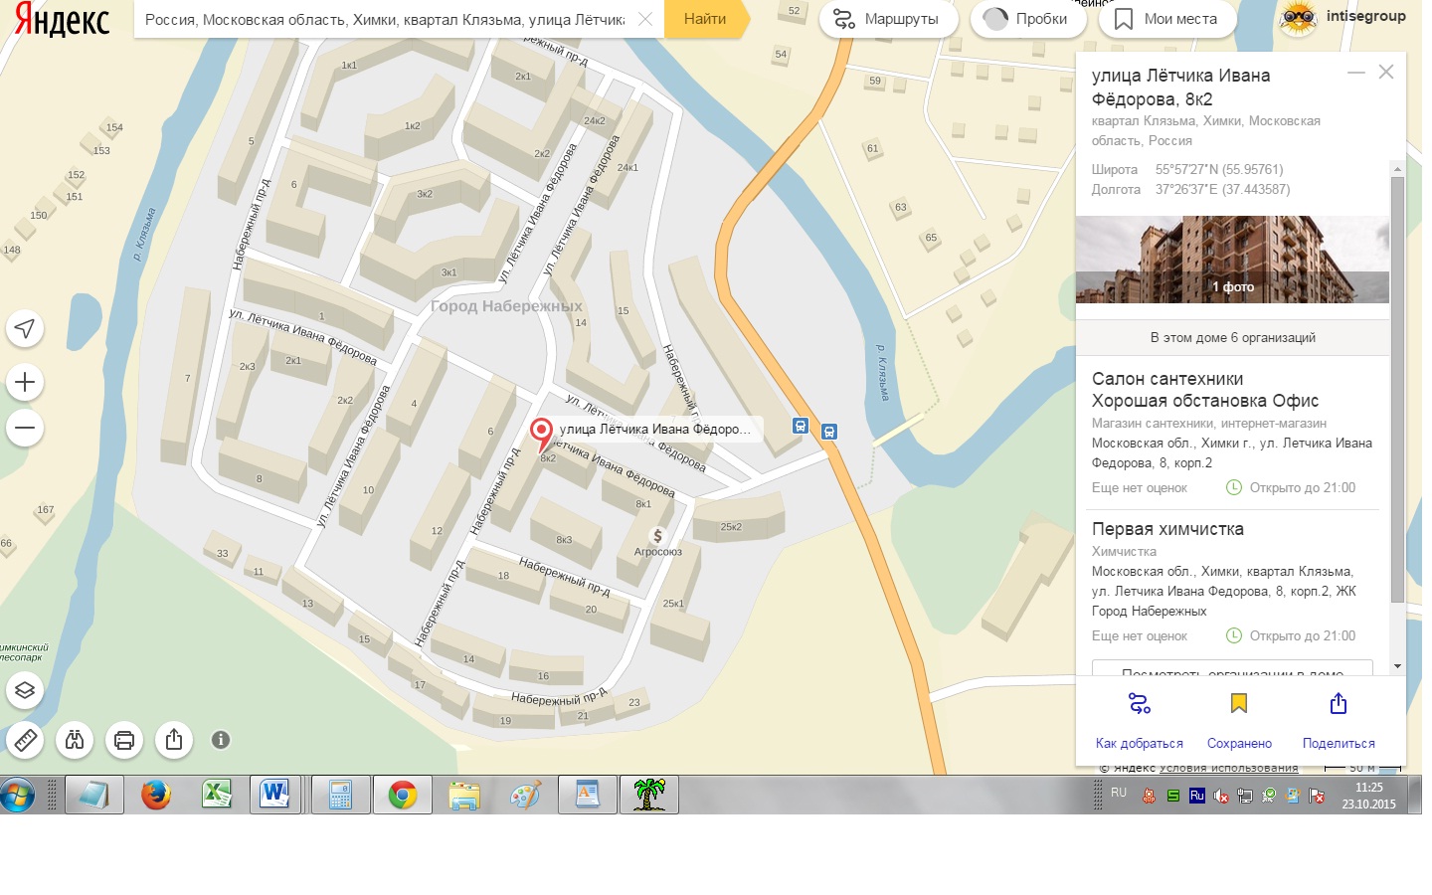Open the map layers icon
Screen dimensions: 1432x895
point(25,690)
